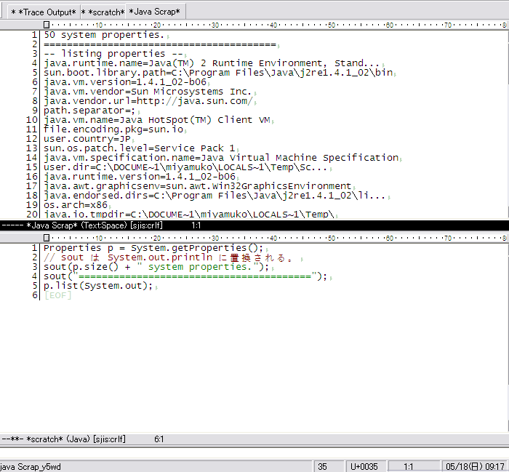Click the '6:1' position in scratch mode line
Viewport: 509px width, 472px height.
pyautogui.click(x=159, y=439)
